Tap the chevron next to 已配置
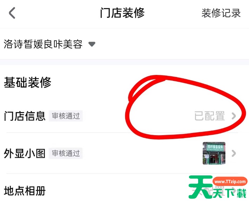 pos(234,116)
